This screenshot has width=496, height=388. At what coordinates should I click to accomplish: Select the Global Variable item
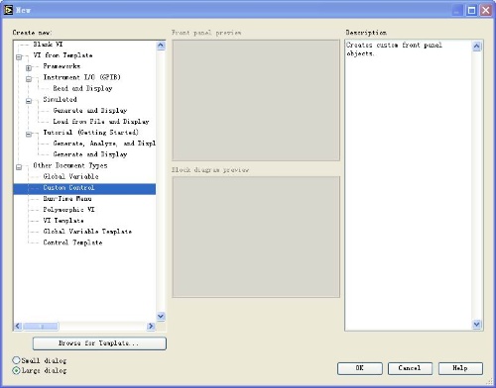point(70,176)
